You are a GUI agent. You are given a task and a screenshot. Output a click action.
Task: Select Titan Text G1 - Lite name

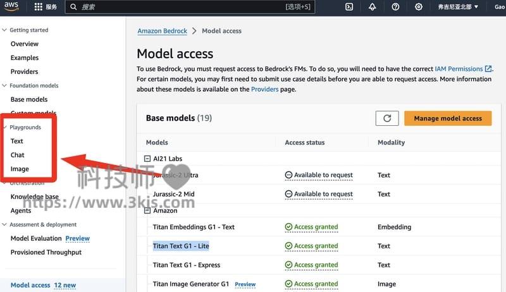coord(181,246)
